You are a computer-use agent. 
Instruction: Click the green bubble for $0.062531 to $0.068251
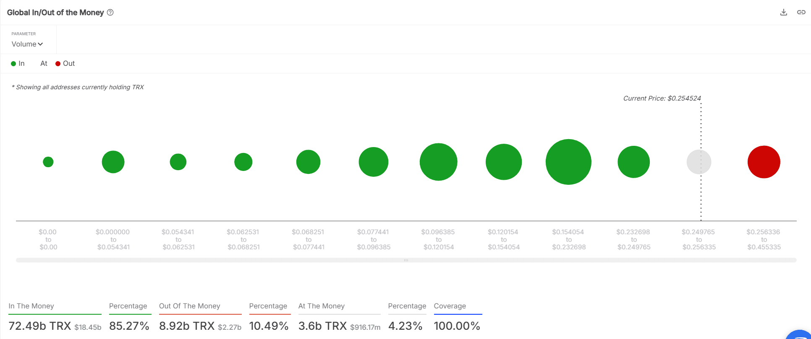[x=243, y=162]
